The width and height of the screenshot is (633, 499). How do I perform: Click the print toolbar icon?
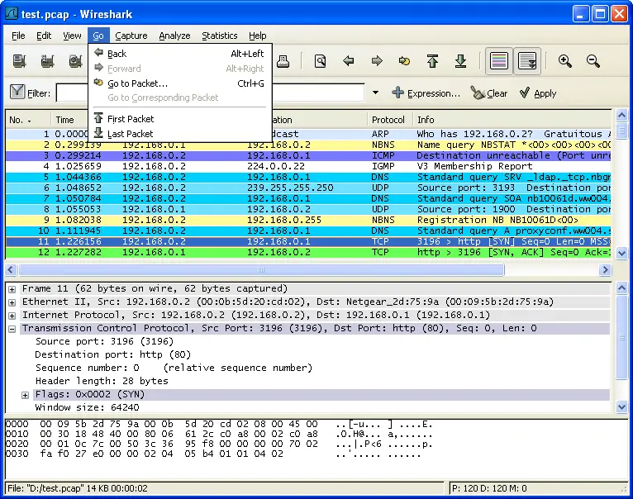pyautogui.click(x=283, y=61)
